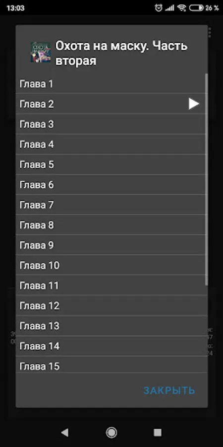Choose Глава 14

(x=111, y=346)
